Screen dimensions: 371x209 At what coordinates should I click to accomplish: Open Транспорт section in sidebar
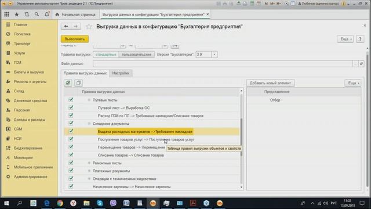22,44
